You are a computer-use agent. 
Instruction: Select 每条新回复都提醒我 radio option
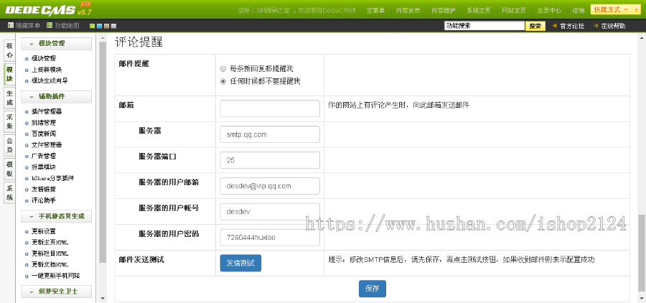(x=223, y=68)
